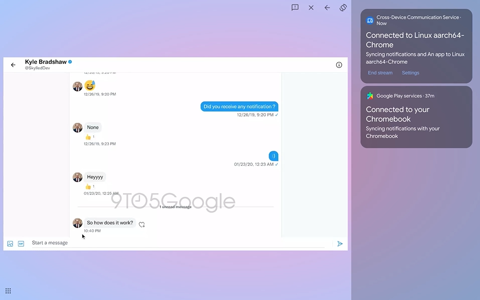React to "So how does it work?" message

142,224
